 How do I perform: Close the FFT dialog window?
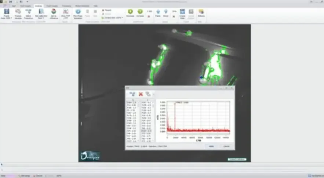click(232, 88)
